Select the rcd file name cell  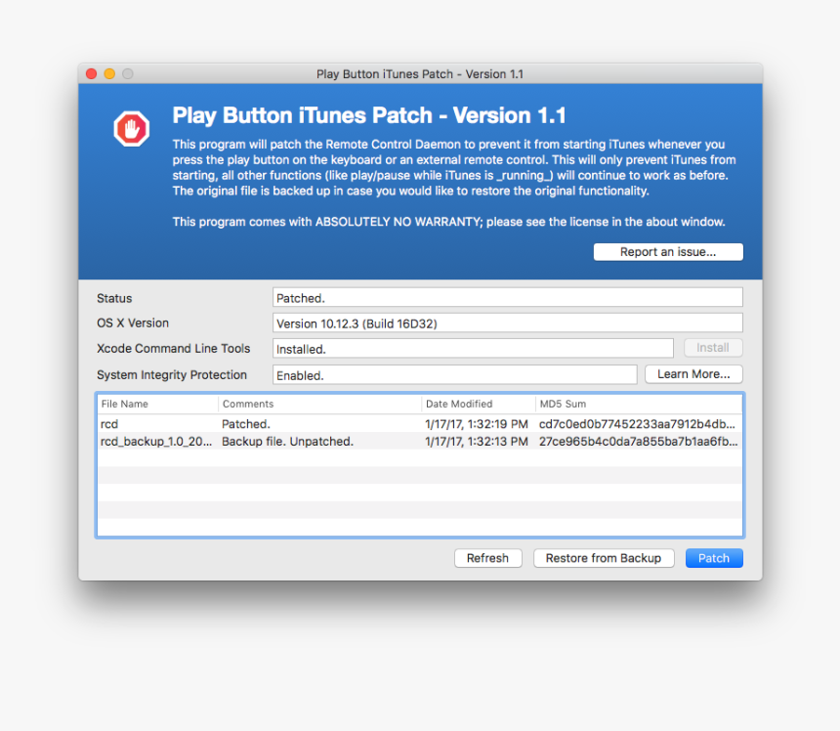109,424
